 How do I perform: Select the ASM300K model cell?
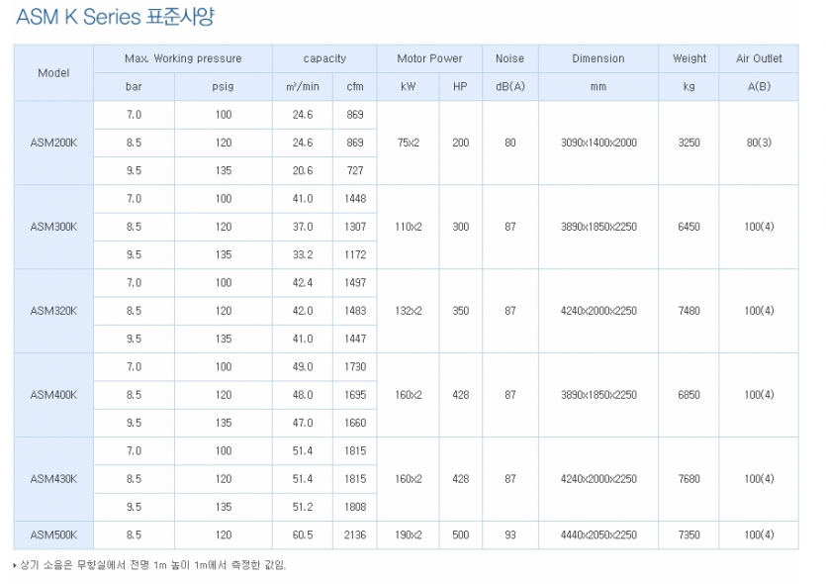(x=53, y=227)
